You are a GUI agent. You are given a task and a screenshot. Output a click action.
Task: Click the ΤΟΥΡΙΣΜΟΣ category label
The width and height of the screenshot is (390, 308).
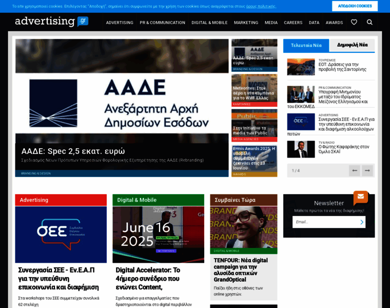pyautogui.click(x=327, y=60)
